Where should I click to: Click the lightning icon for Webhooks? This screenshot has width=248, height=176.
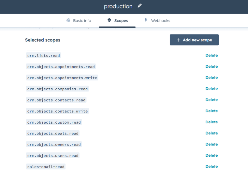point(146,20)
